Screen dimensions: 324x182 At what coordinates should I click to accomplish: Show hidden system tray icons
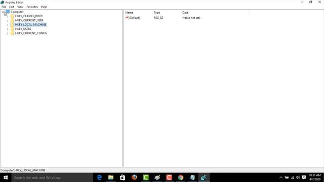tap(281, 177)
